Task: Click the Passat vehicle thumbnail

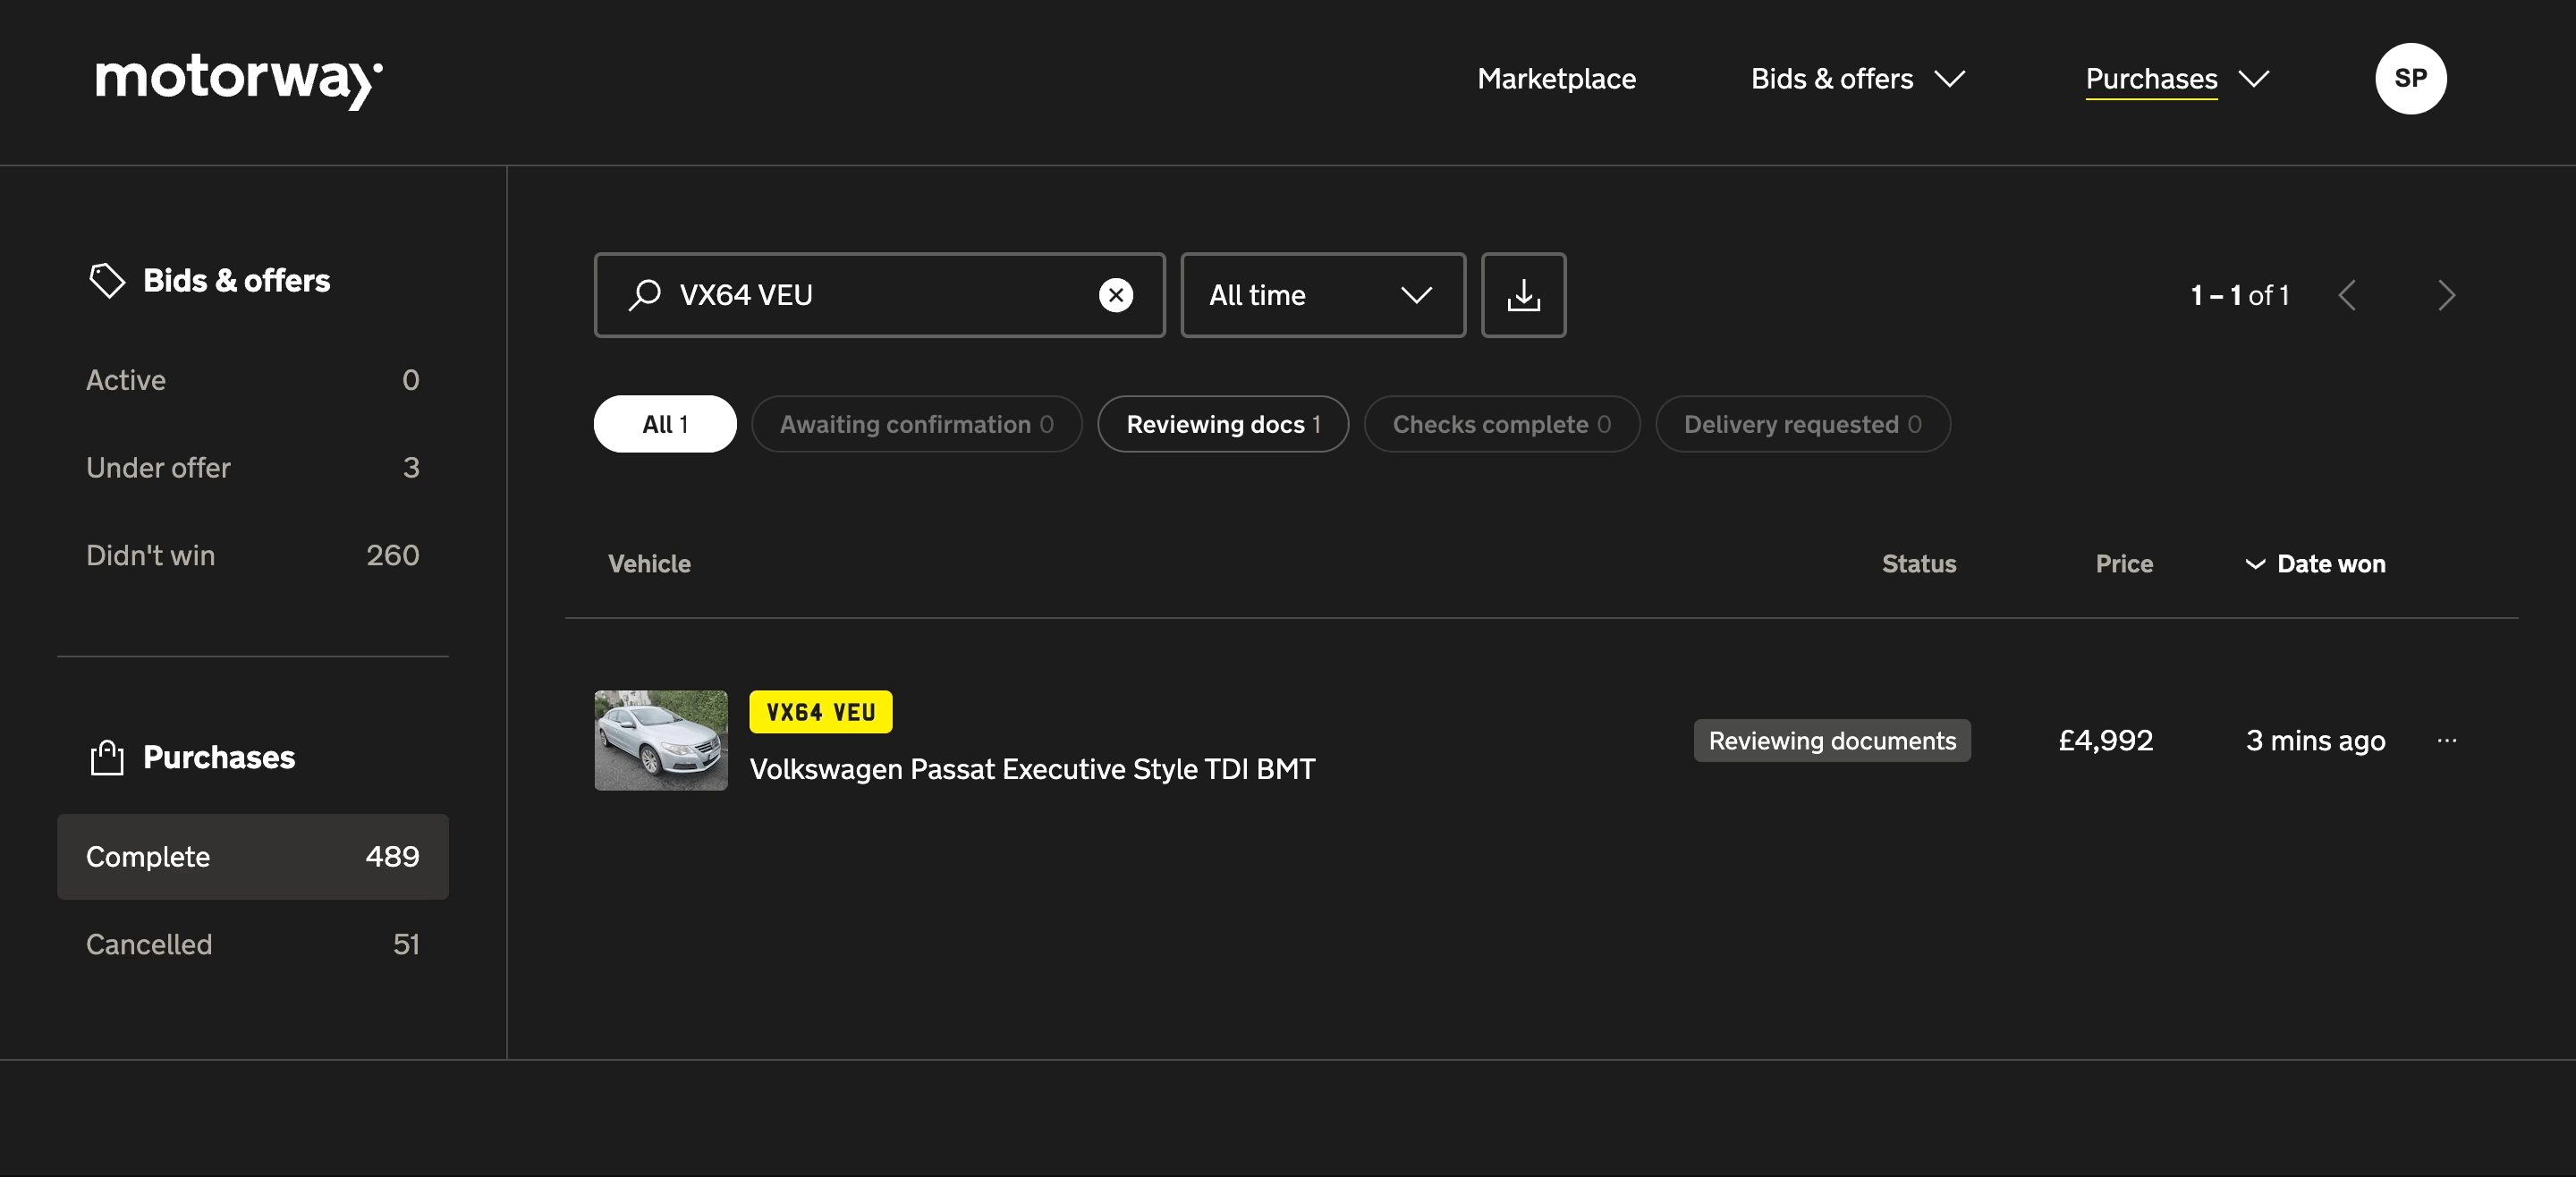Action: coord(660,741)
